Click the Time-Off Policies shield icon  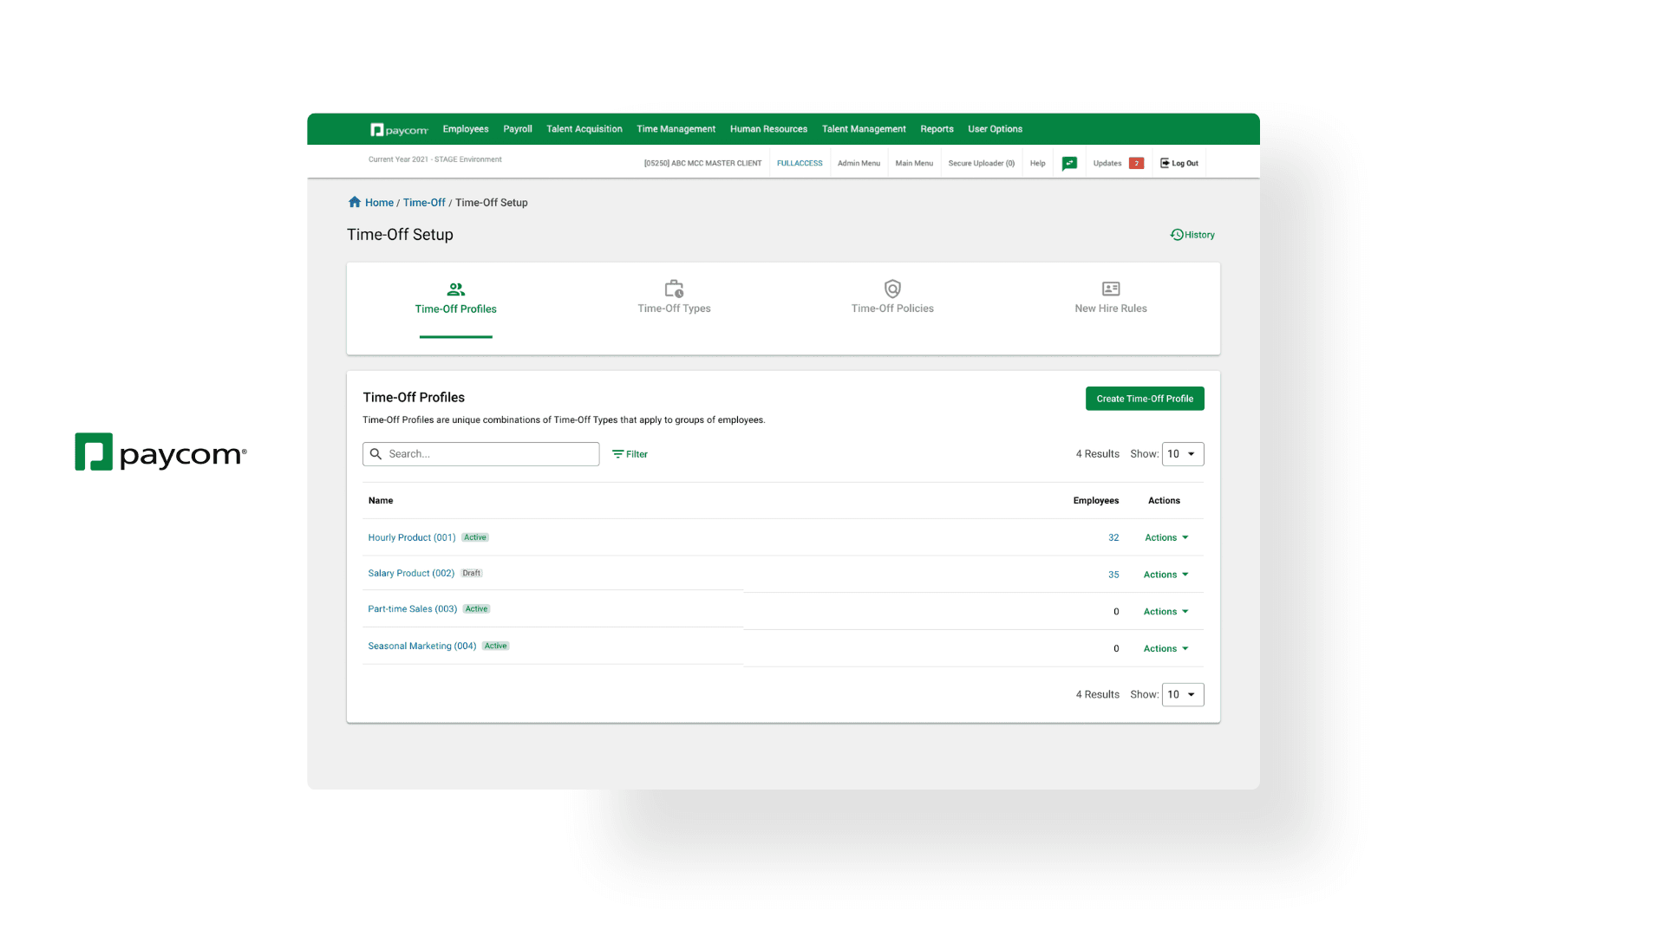pyautogui.click(x=892, y=289)
